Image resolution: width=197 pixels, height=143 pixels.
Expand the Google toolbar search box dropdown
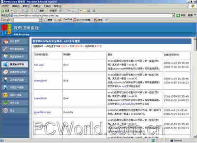point(40,20)
